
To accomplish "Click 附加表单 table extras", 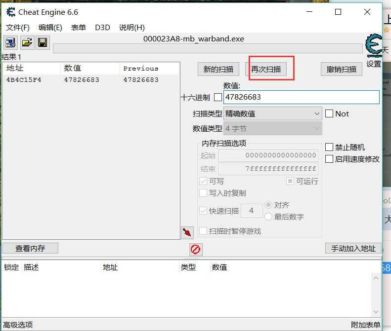I will click(366, 325).
